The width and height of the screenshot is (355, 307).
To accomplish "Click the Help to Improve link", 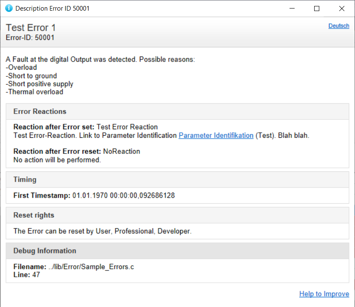I will [x=324, y=294].
